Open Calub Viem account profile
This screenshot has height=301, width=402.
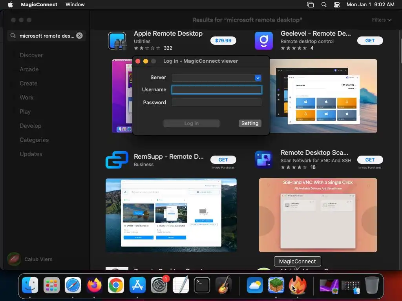coord(30,259)
